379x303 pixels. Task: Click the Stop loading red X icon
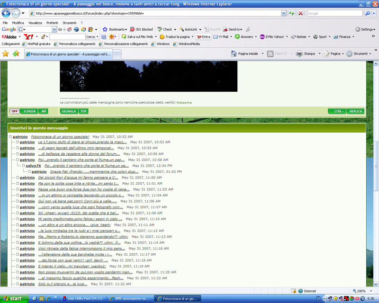click(x=300, y=13)
